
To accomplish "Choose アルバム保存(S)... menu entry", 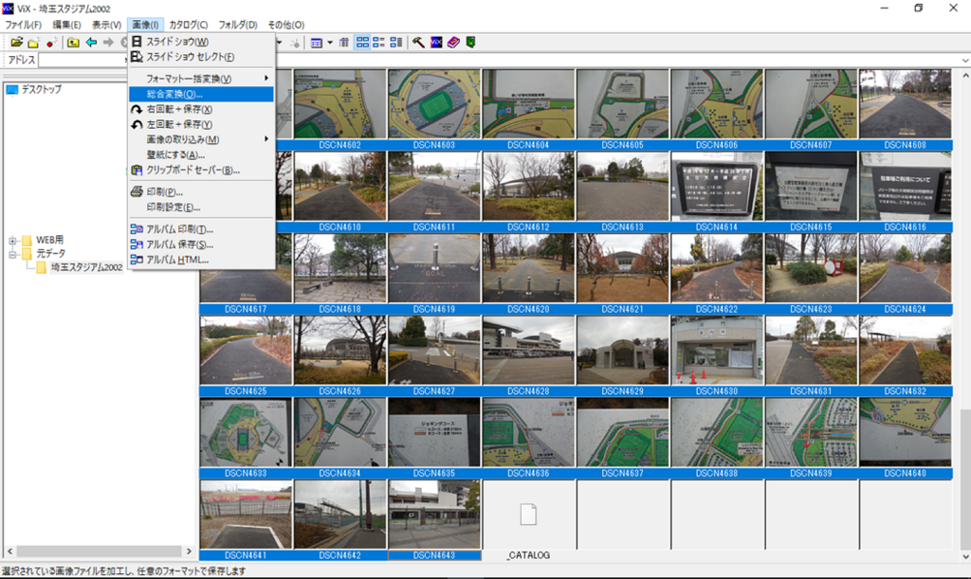I will pos(201,244).
